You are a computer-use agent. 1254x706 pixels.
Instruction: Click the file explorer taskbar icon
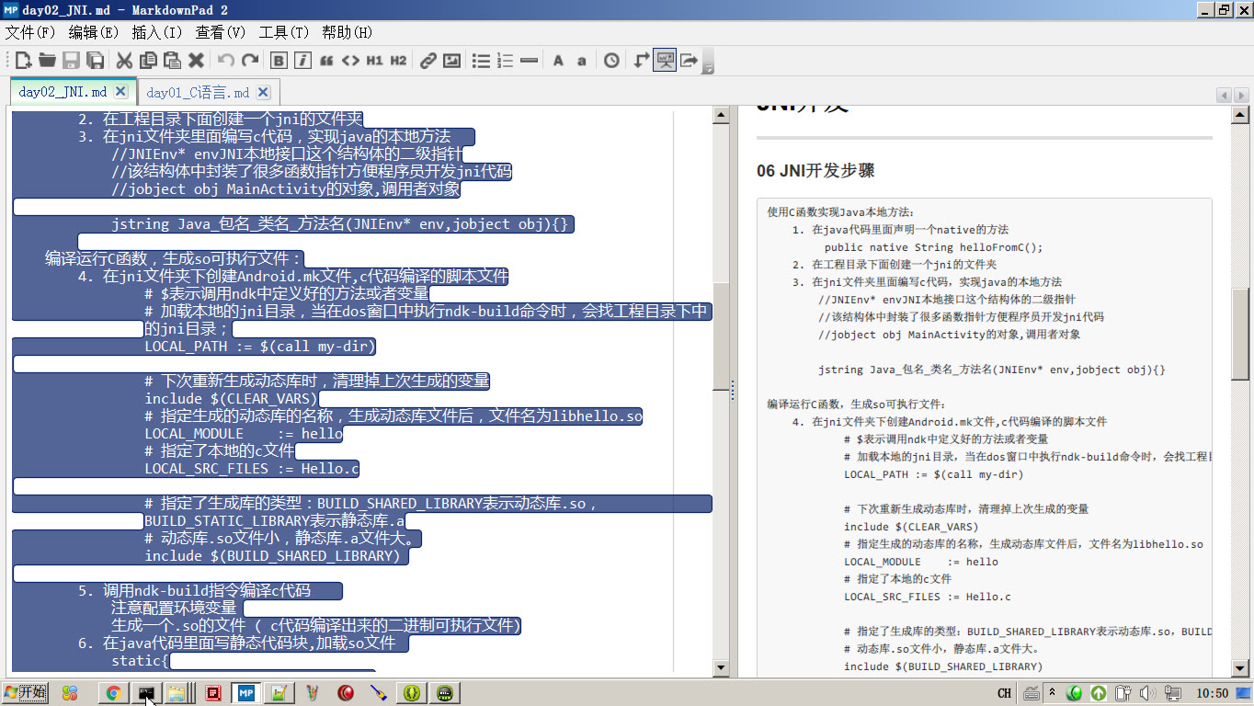(177, 693)
